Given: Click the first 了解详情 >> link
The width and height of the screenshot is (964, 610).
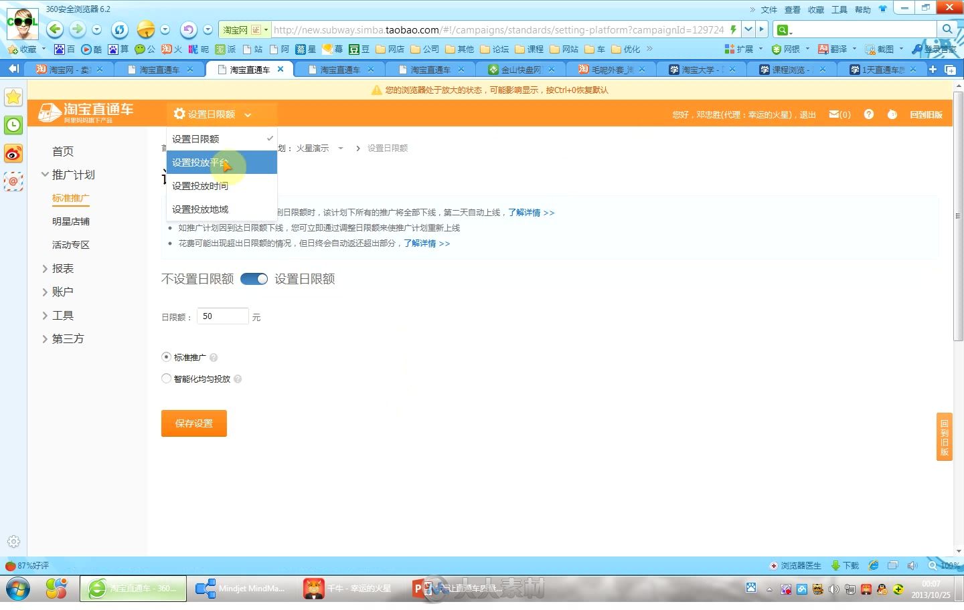Looking at the screenshot, I should [531, 213].
